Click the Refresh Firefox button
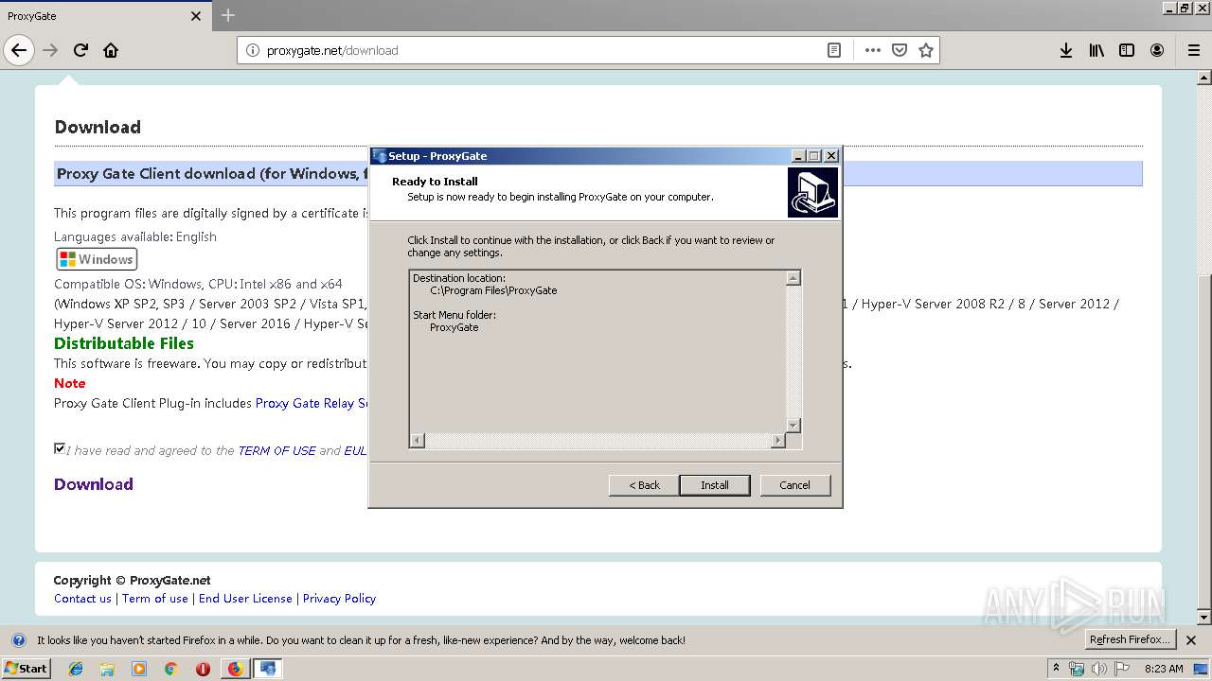 (x=1131, y=640)
